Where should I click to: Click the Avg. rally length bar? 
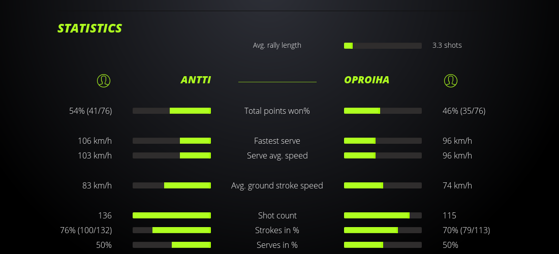click(383, 46)
